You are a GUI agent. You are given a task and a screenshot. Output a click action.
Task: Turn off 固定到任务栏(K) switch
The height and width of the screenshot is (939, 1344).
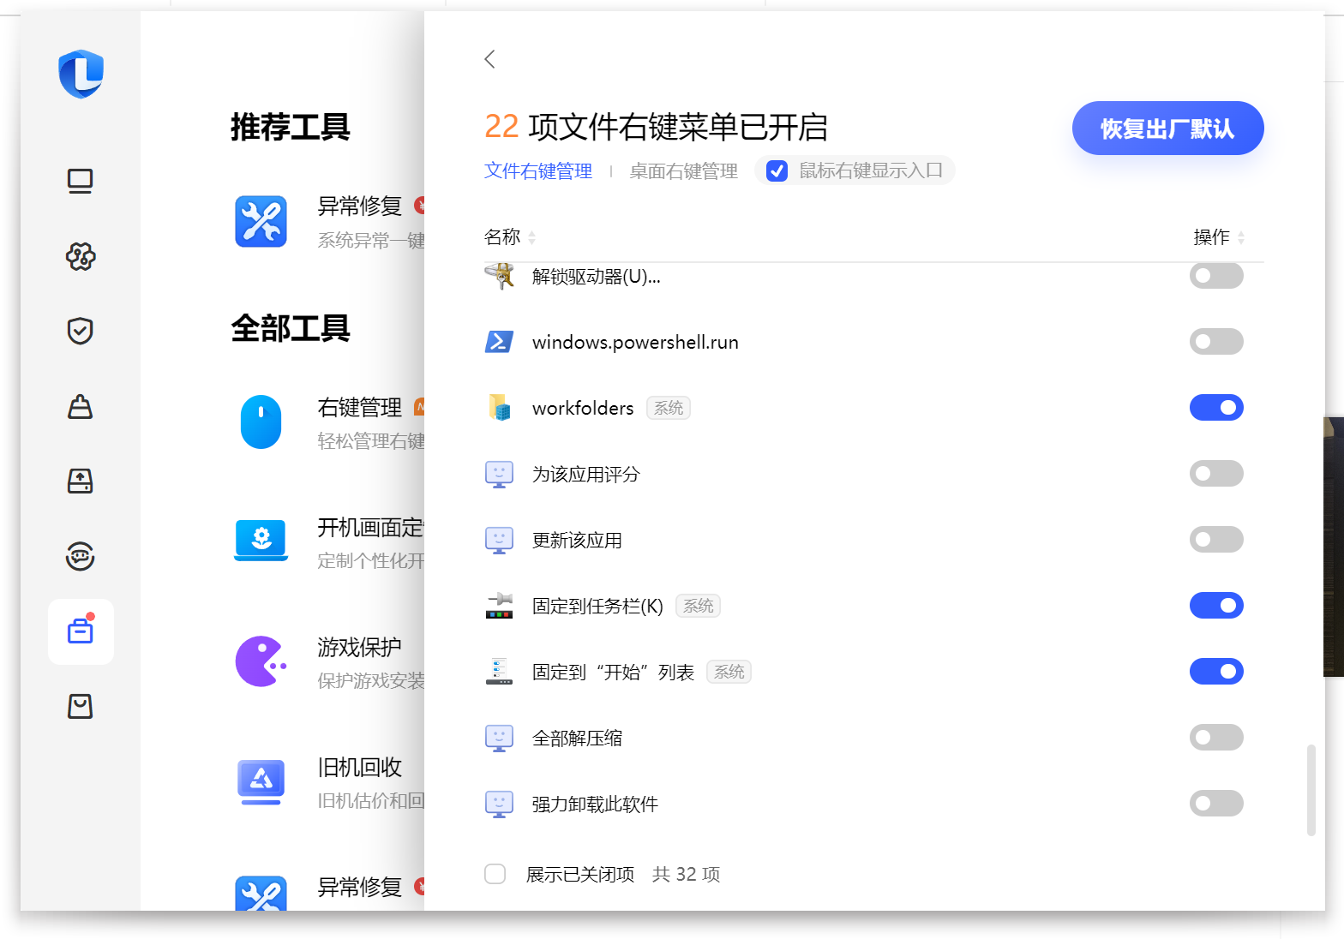point(1215,606)
